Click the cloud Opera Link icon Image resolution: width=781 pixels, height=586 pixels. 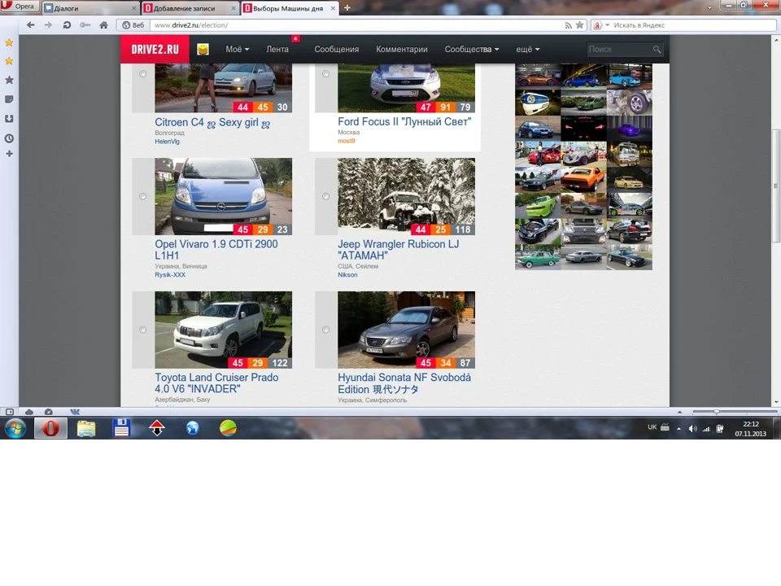click(x=29, y=412)
